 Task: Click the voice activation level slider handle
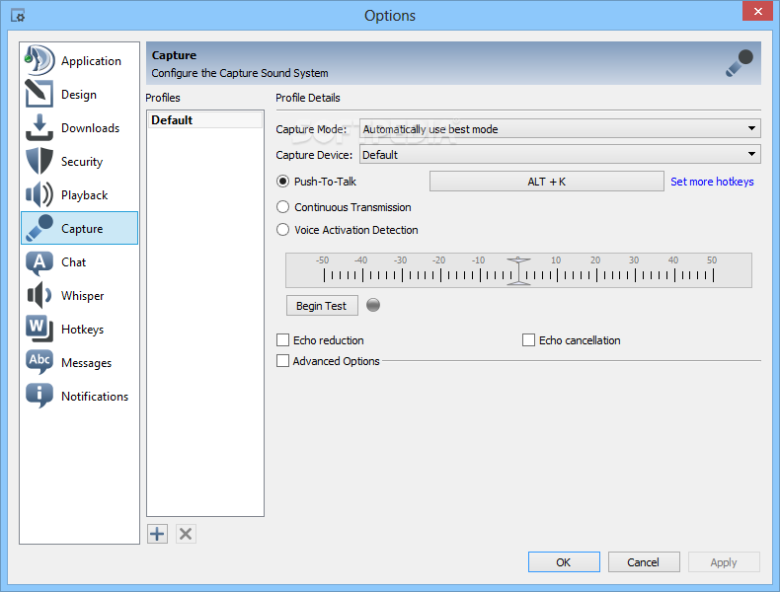pos(518,271)
